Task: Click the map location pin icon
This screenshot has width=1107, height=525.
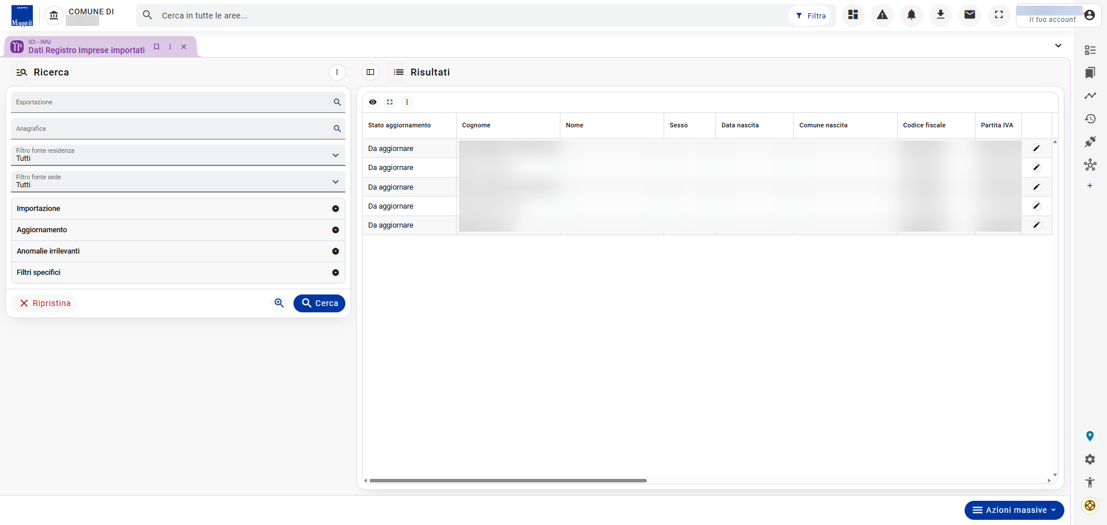Action: 1090,436
